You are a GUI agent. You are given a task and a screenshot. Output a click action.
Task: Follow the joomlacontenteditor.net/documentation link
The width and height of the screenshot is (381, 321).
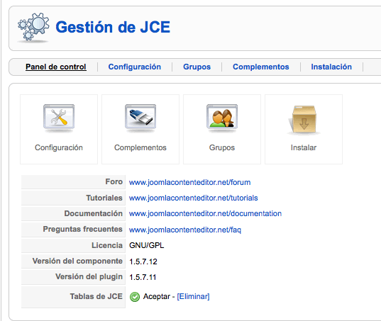point(205,213)
